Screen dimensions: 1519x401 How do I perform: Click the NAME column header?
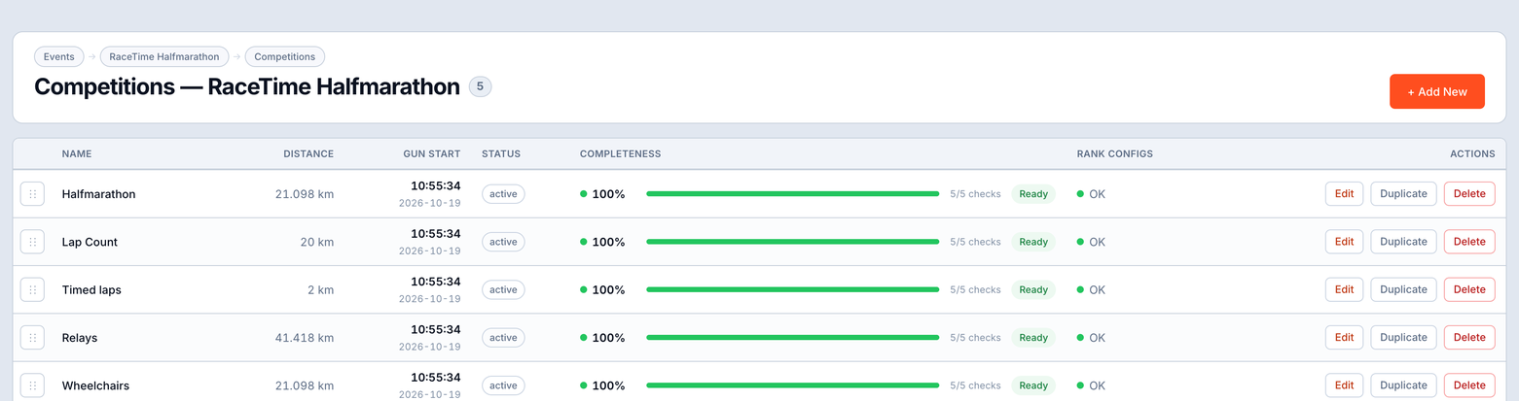pos(77,153)
